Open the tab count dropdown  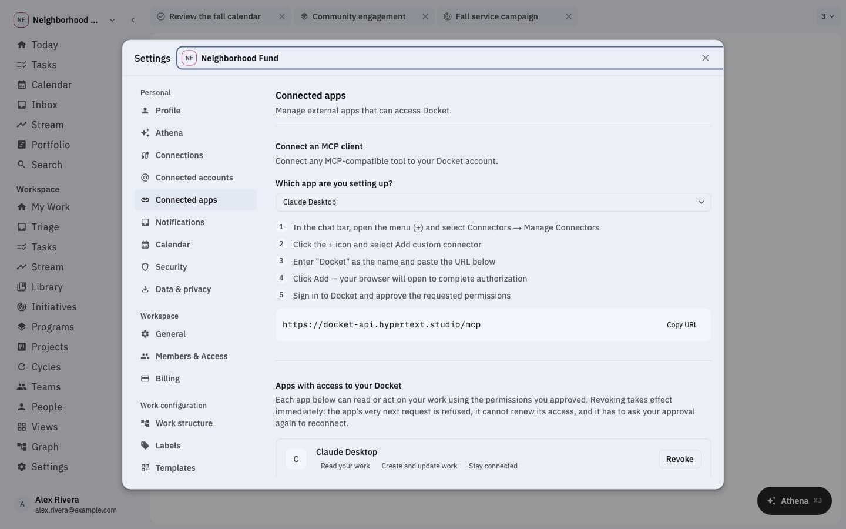827,16
